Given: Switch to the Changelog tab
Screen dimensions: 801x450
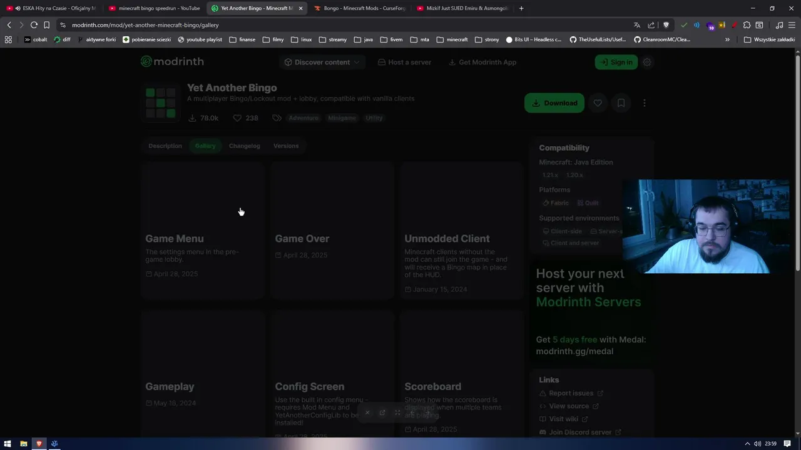Looking at the screenshot, I should tap(244, 146).
